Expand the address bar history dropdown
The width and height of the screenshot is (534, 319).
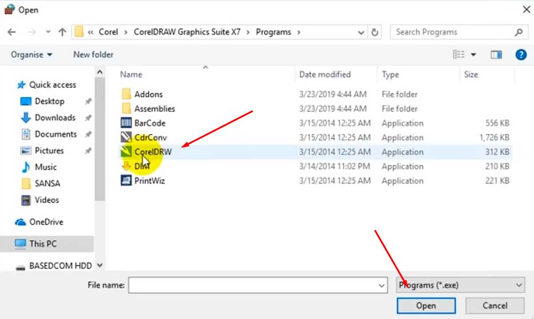click(x=361, y=33)
